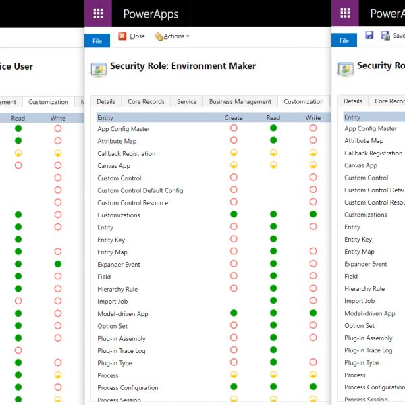Click Write column header in Environment Maker window

(313, 117)
